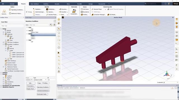Switch to the Domain ribbon tab

click(12, 4)
